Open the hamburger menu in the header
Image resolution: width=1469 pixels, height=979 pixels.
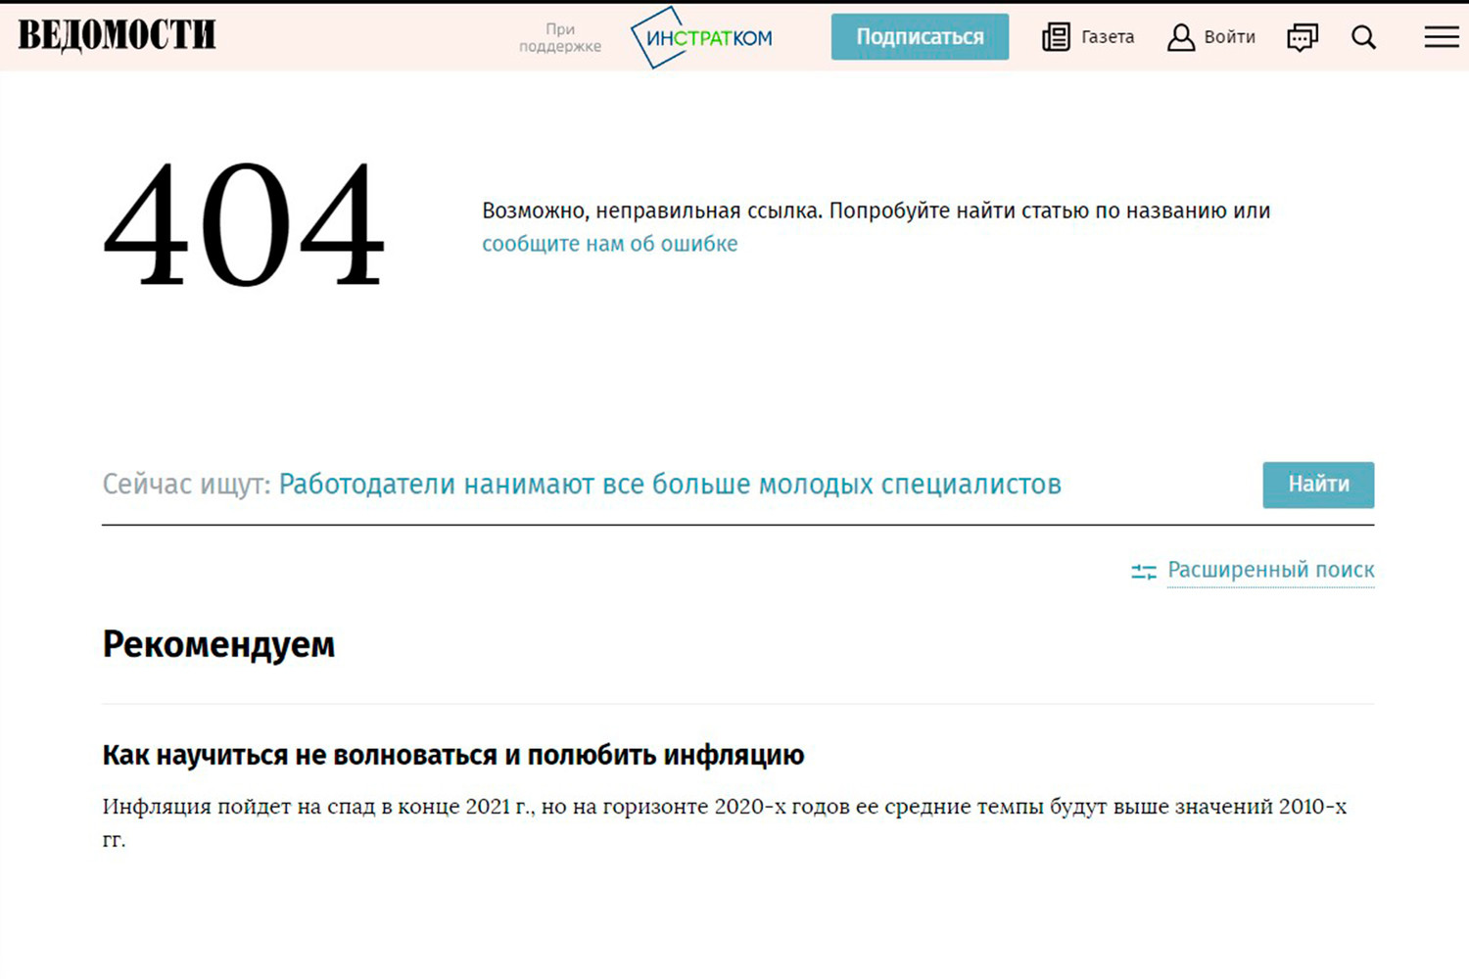[1441, 37]
